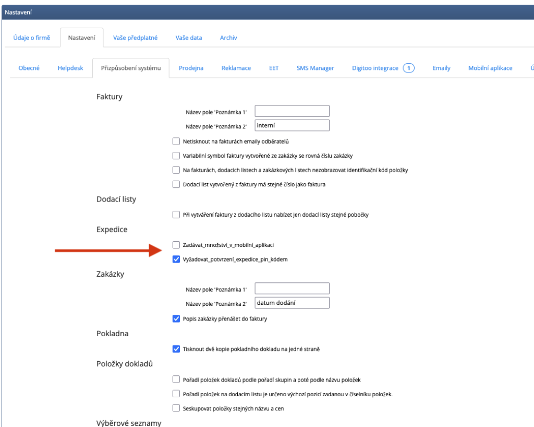Screen dimensions: 534x427
Task: Switch to the SMS Manager sub-tab
Action: coord(315,68)
